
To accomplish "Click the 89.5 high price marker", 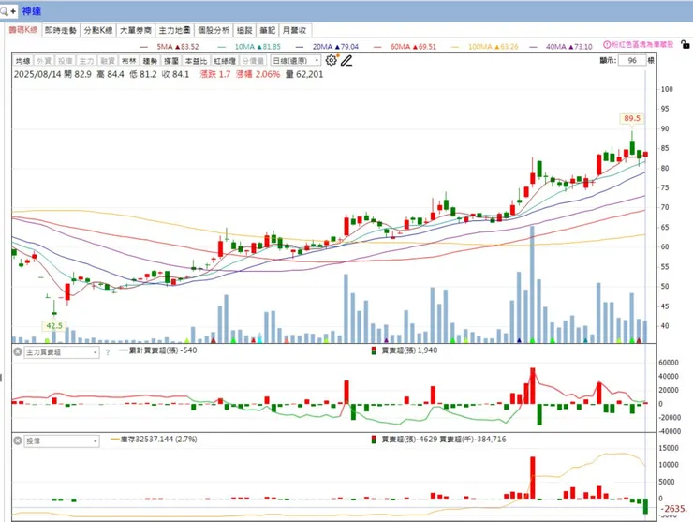I will 632,119.
